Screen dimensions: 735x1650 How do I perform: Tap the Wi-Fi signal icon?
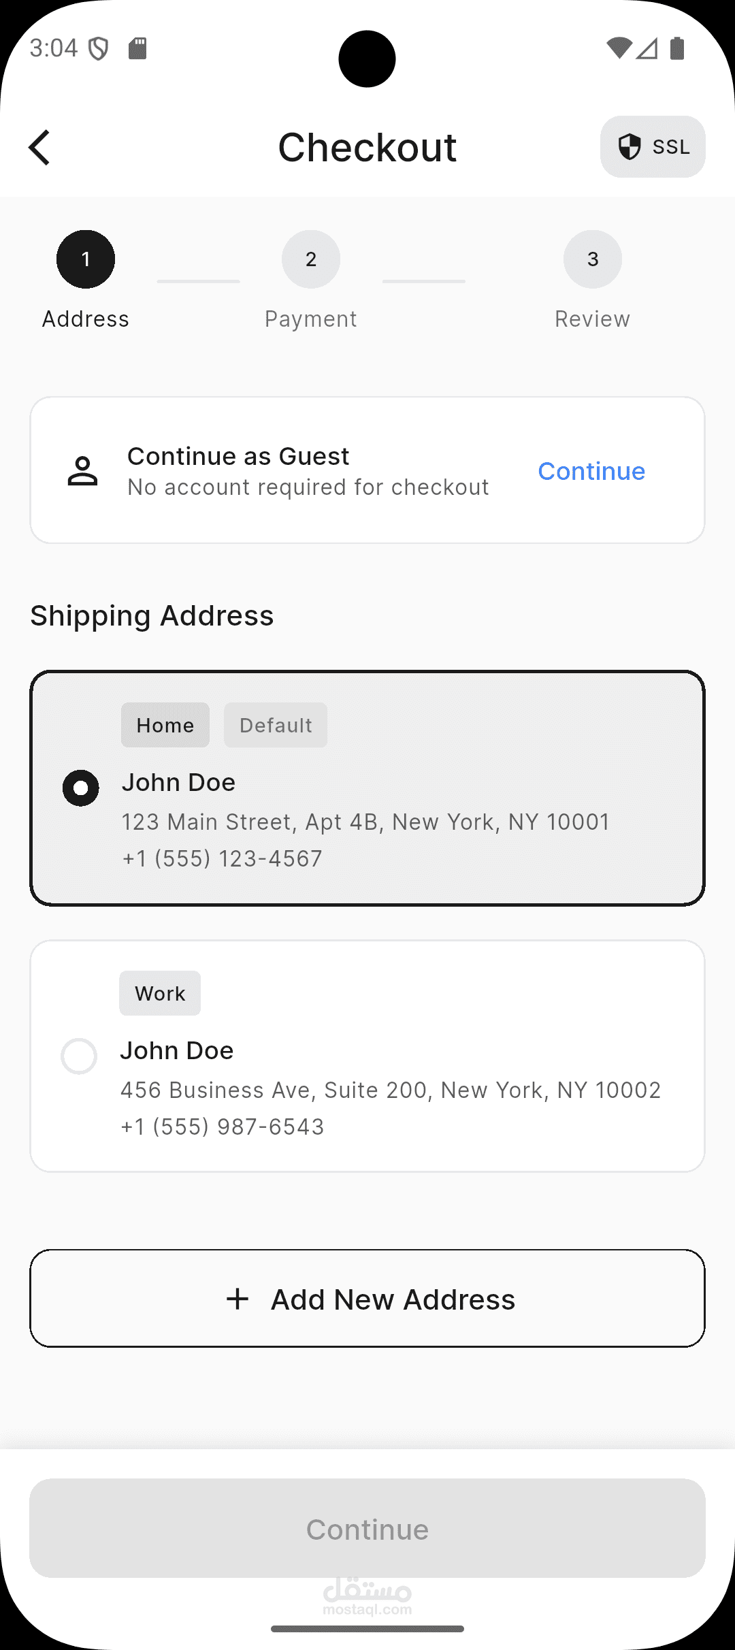[619, 48]
